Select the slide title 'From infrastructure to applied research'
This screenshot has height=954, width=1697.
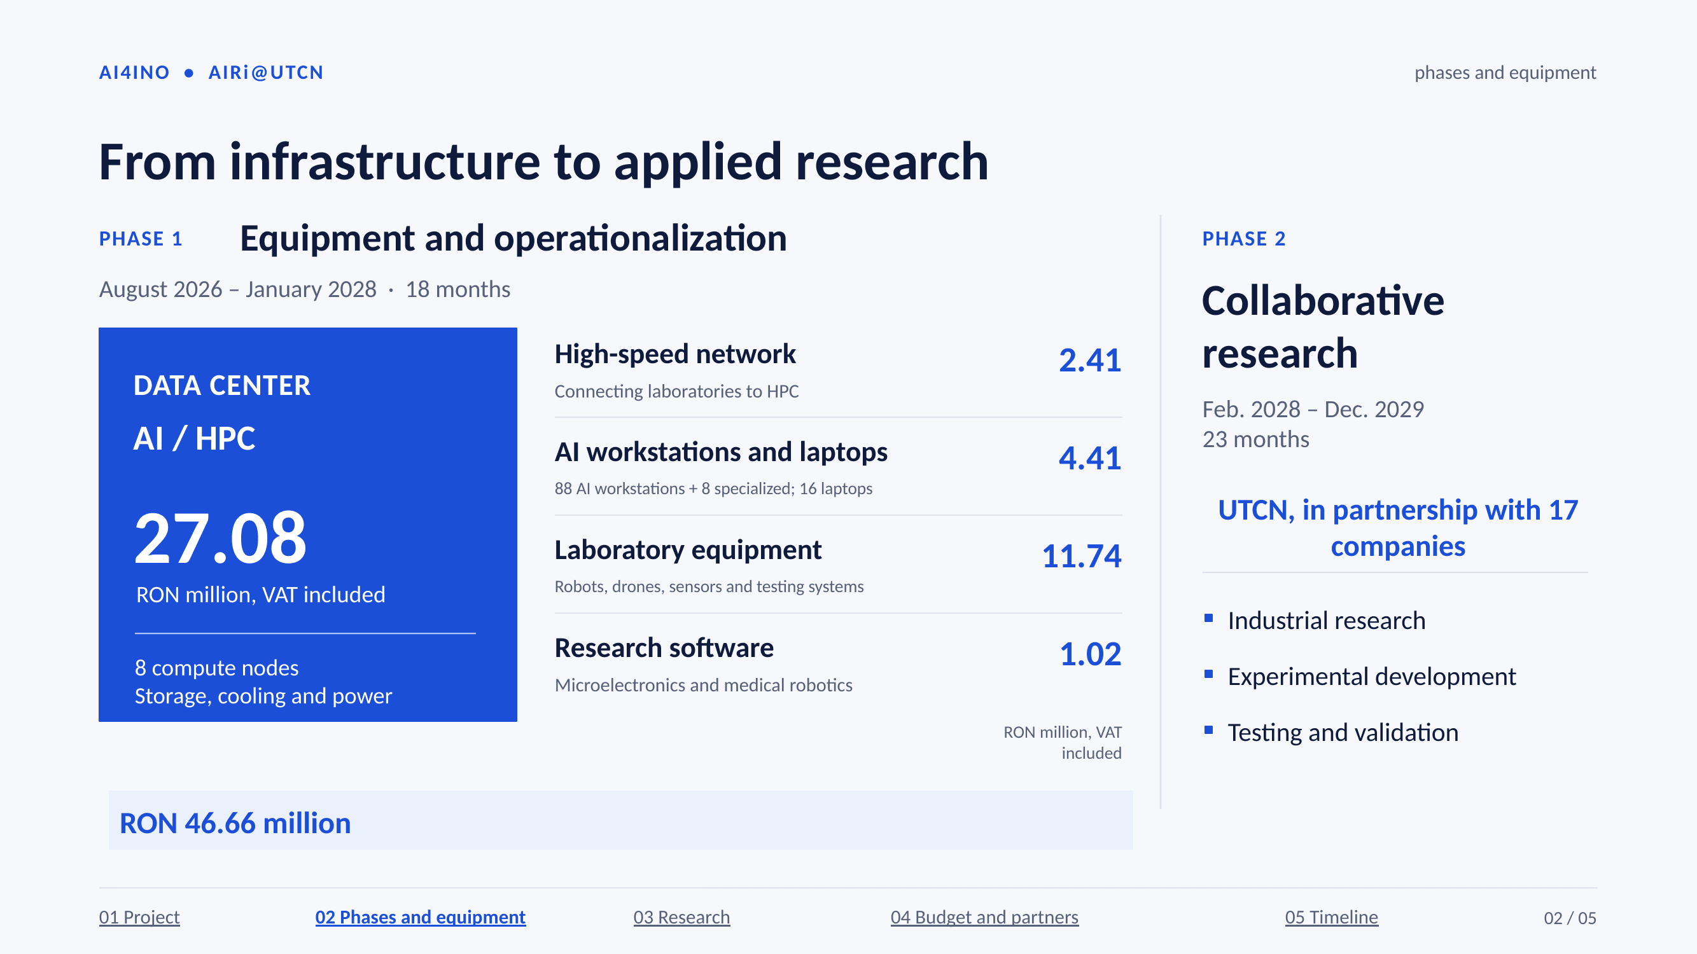tap(543, 162)
